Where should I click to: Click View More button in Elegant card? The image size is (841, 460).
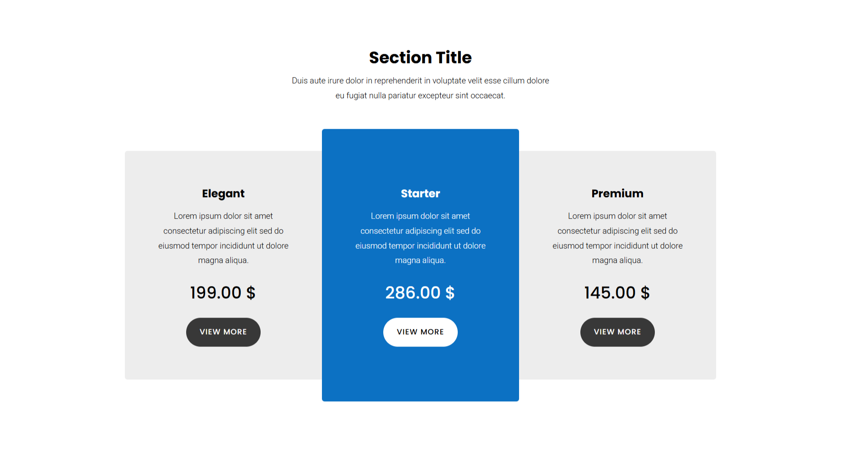tap(223, 332)
